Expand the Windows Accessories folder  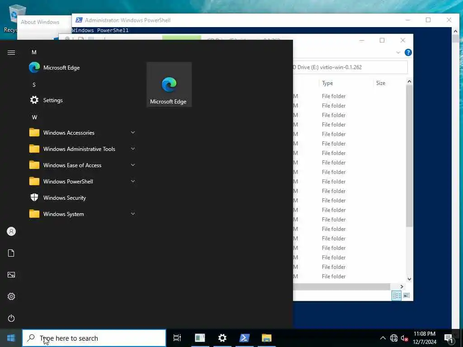[x=83, y=132]
